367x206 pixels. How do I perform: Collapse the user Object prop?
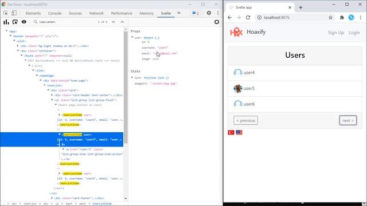coord(132,37)
